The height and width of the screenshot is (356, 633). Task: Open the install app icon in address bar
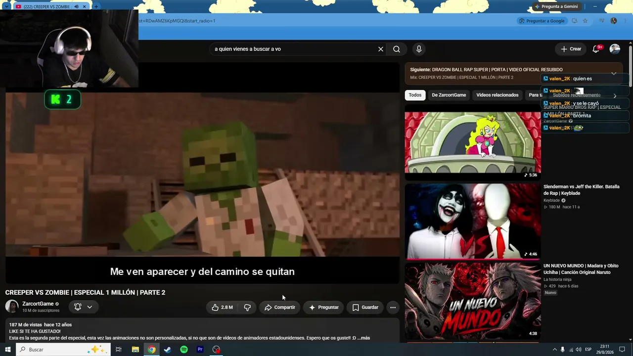coord(574,21)
